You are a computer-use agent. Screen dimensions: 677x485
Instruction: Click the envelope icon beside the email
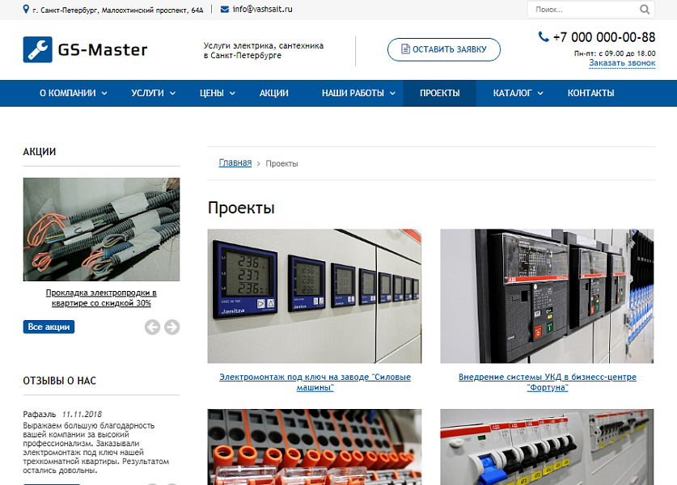click(224, 10)
